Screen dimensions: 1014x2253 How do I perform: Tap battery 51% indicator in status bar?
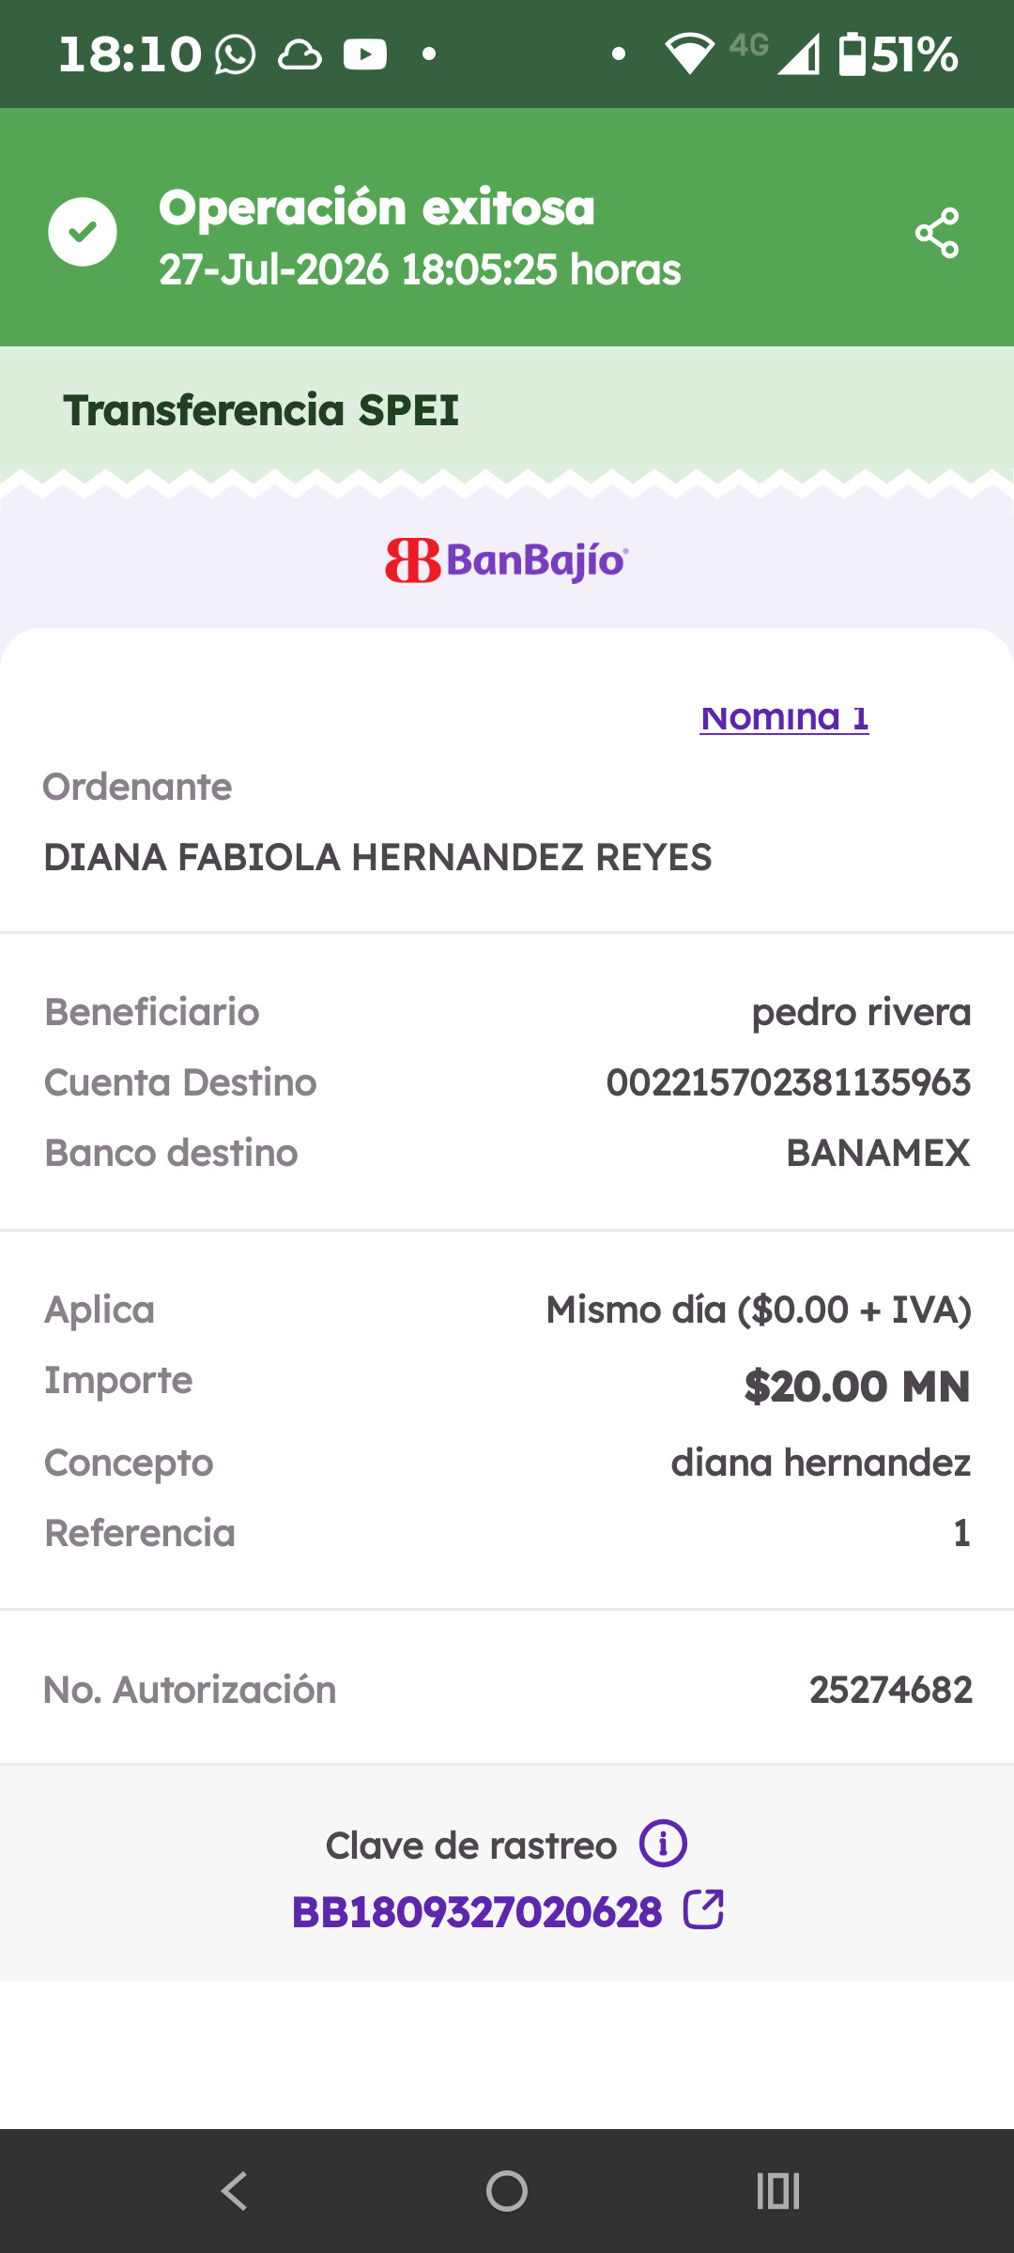(899, 54)
